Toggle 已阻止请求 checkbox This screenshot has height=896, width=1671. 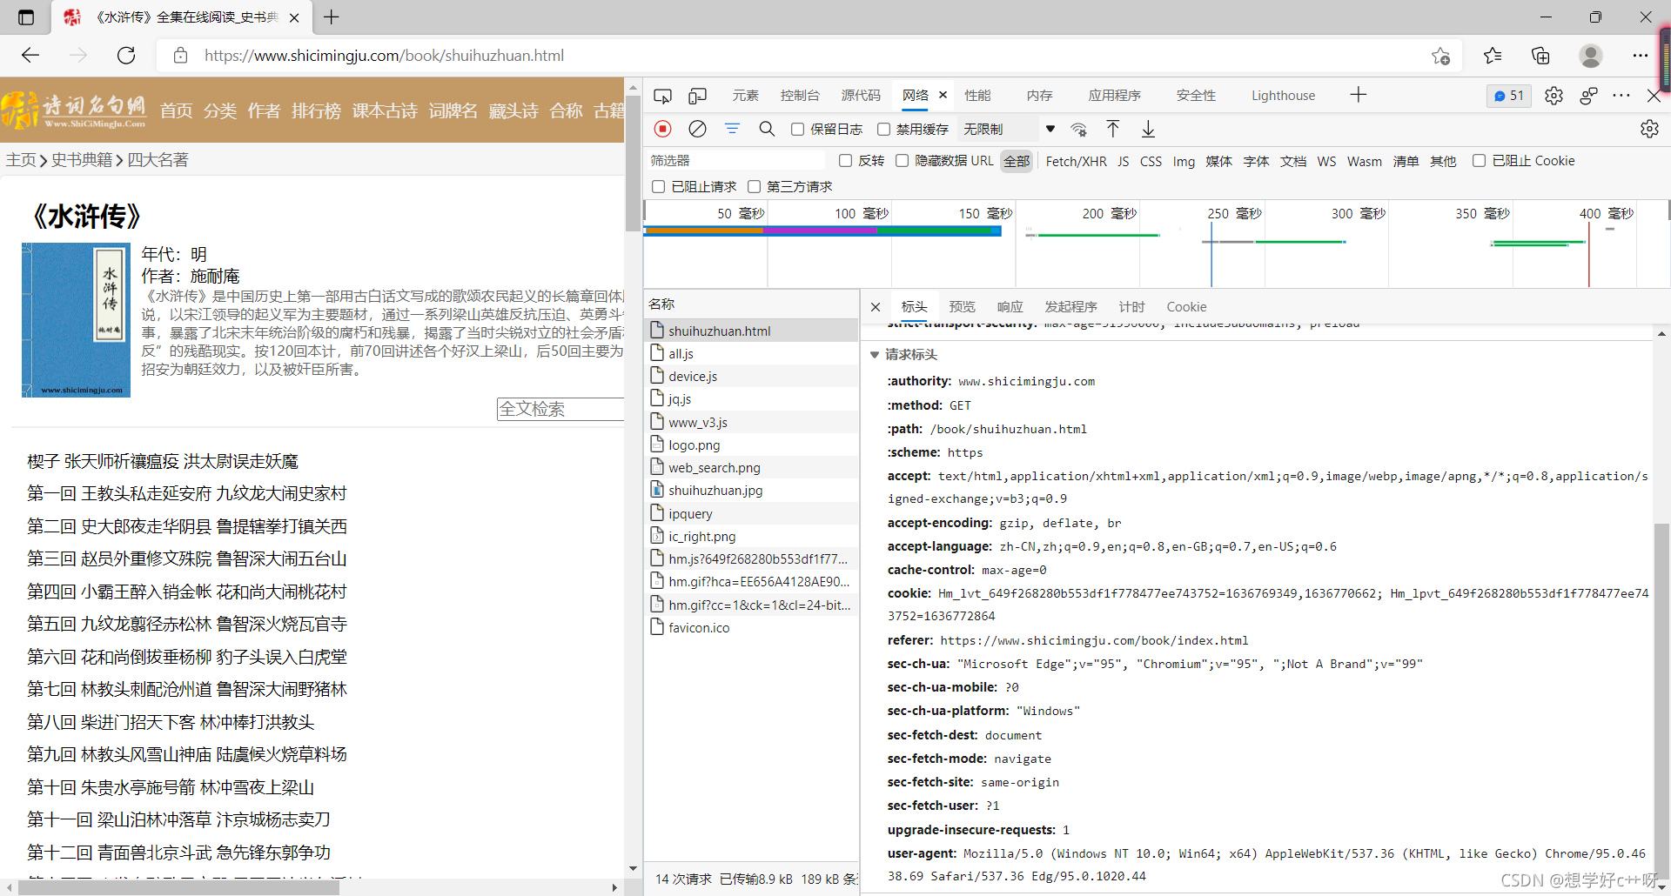tap(659, 187)
